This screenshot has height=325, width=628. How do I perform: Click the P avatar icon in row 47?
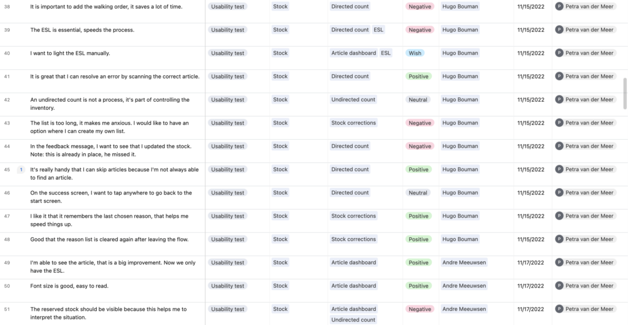click(x=559, y=216)
